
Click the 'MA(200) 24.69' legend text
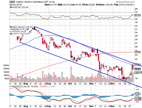(x=19, y=32)
